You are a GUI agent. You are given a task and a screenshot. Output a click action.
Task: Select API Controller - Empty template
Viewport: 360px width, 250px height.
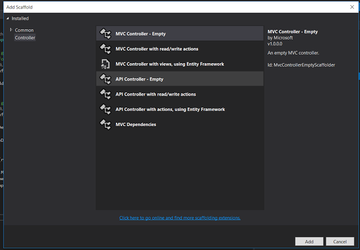(x=180, y=79)
